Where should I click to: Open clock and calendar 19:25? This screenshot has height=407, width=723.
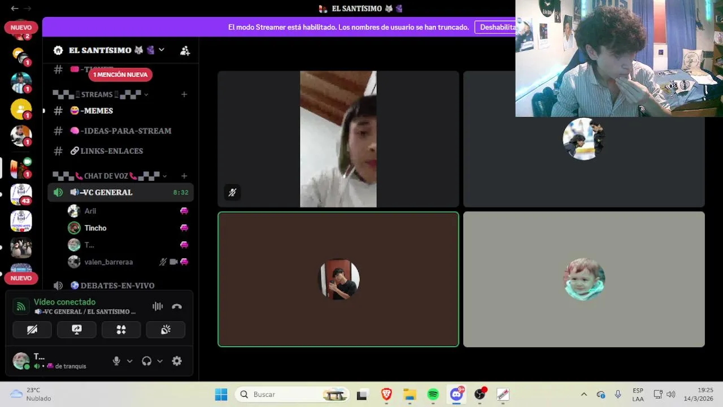click(699, 395)
